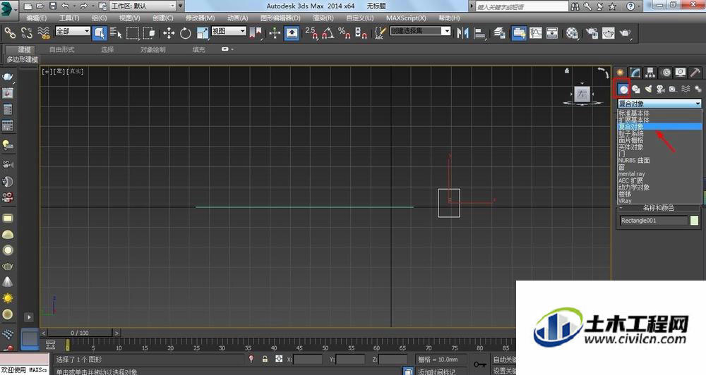Open the MAXScript(X) menu
The image size is (706, 375).
(x=406, y=18)
